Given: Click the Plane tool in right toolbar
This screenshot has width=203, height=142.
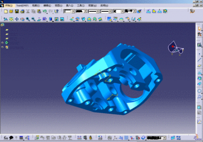Looking at the screenshot, I should coord(199,65).
